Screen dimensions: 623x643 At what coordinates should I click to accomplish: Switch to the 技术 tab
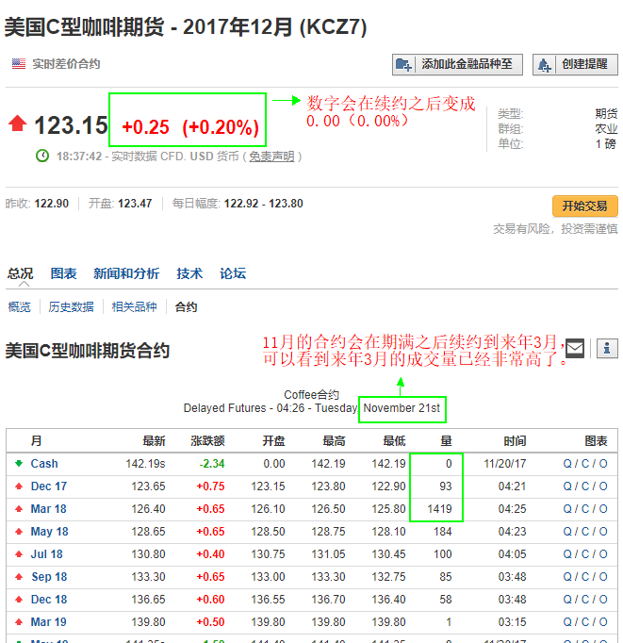click(x=189, y=273)
